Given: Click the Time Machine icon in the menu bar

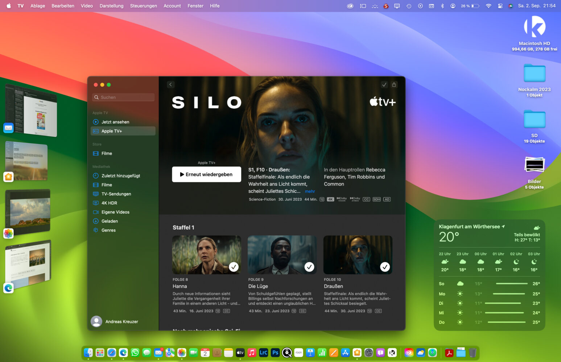Looking at the screenshot, I should [x=409, y=6].
